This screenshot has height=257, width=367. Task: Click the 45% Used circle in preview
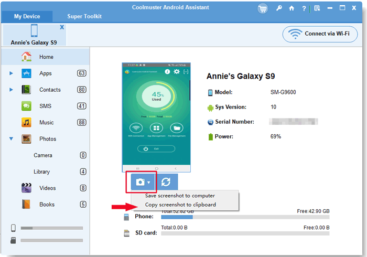156,96
